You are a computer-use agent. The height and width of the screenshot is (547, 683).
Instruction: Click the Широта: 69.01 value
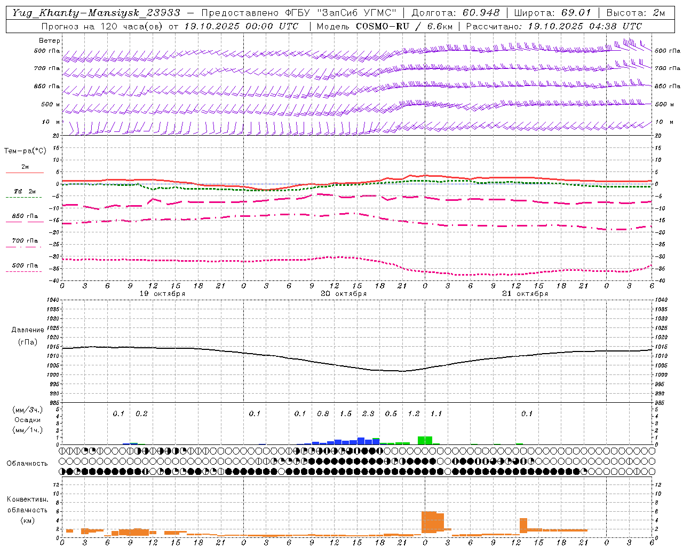tap(552, 13)
